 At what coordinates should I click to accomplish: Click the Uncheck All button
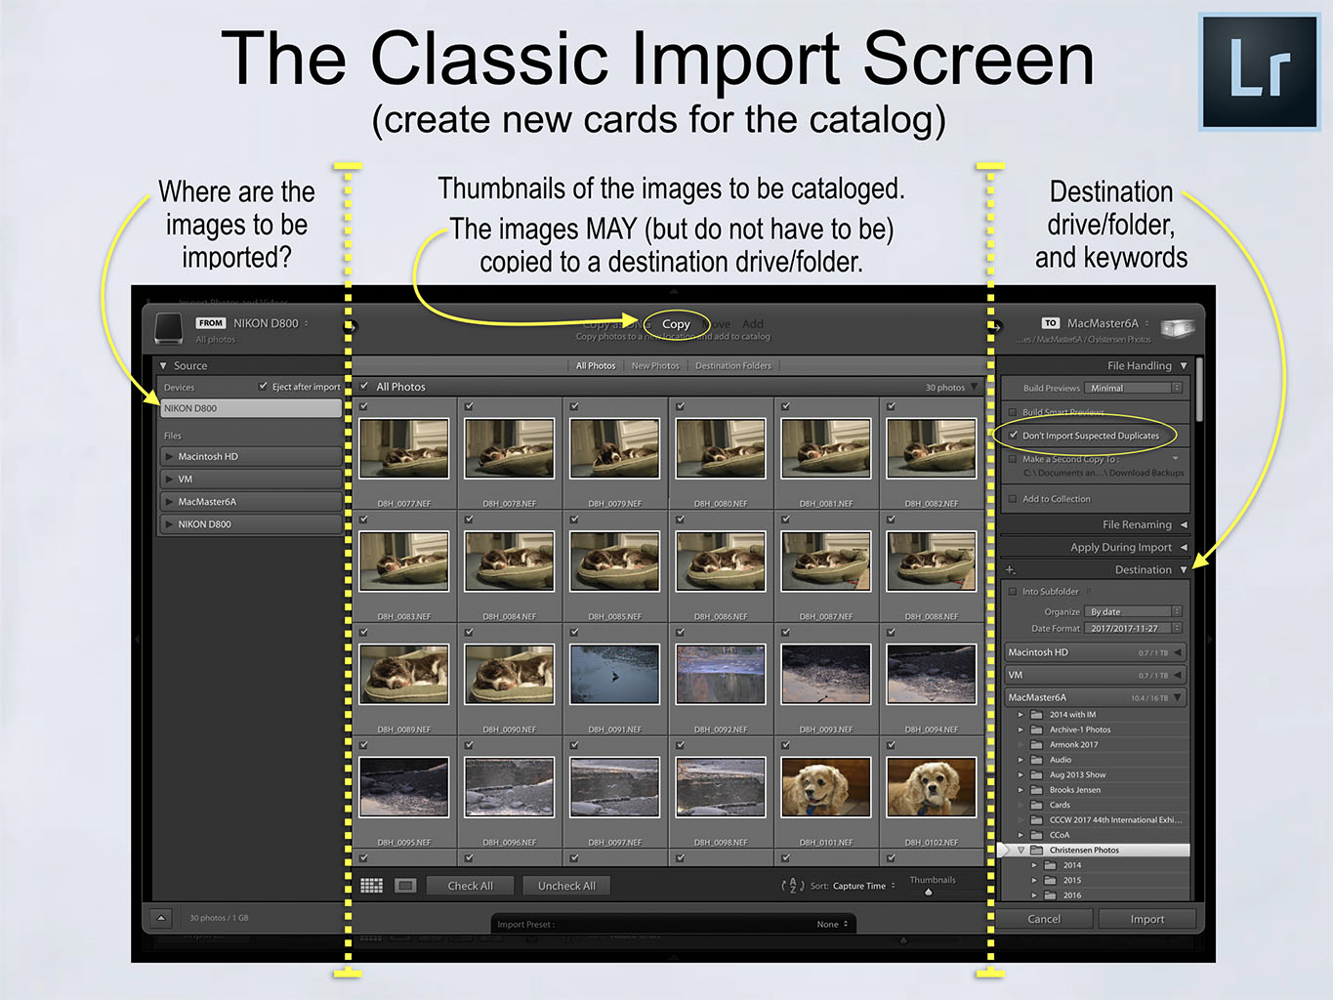click(x=566, y=886)
